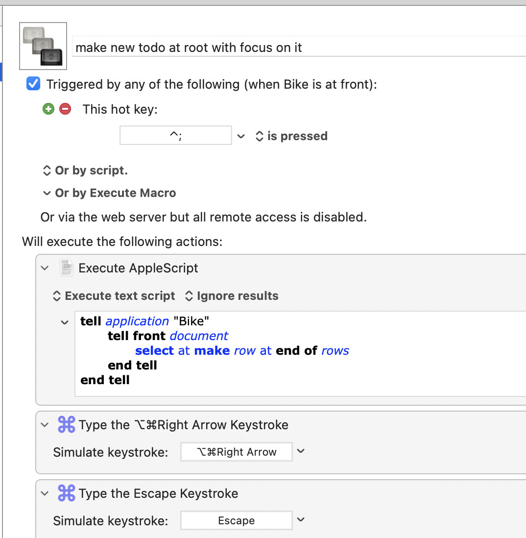Change the "is pressed" trigger condition
The height and width of the screenshot is (538, 526).
coord(291,136)
